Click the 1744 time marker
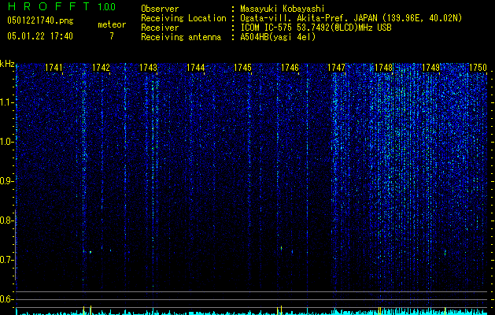Screen dimensions: 495x315 [195, 68]
